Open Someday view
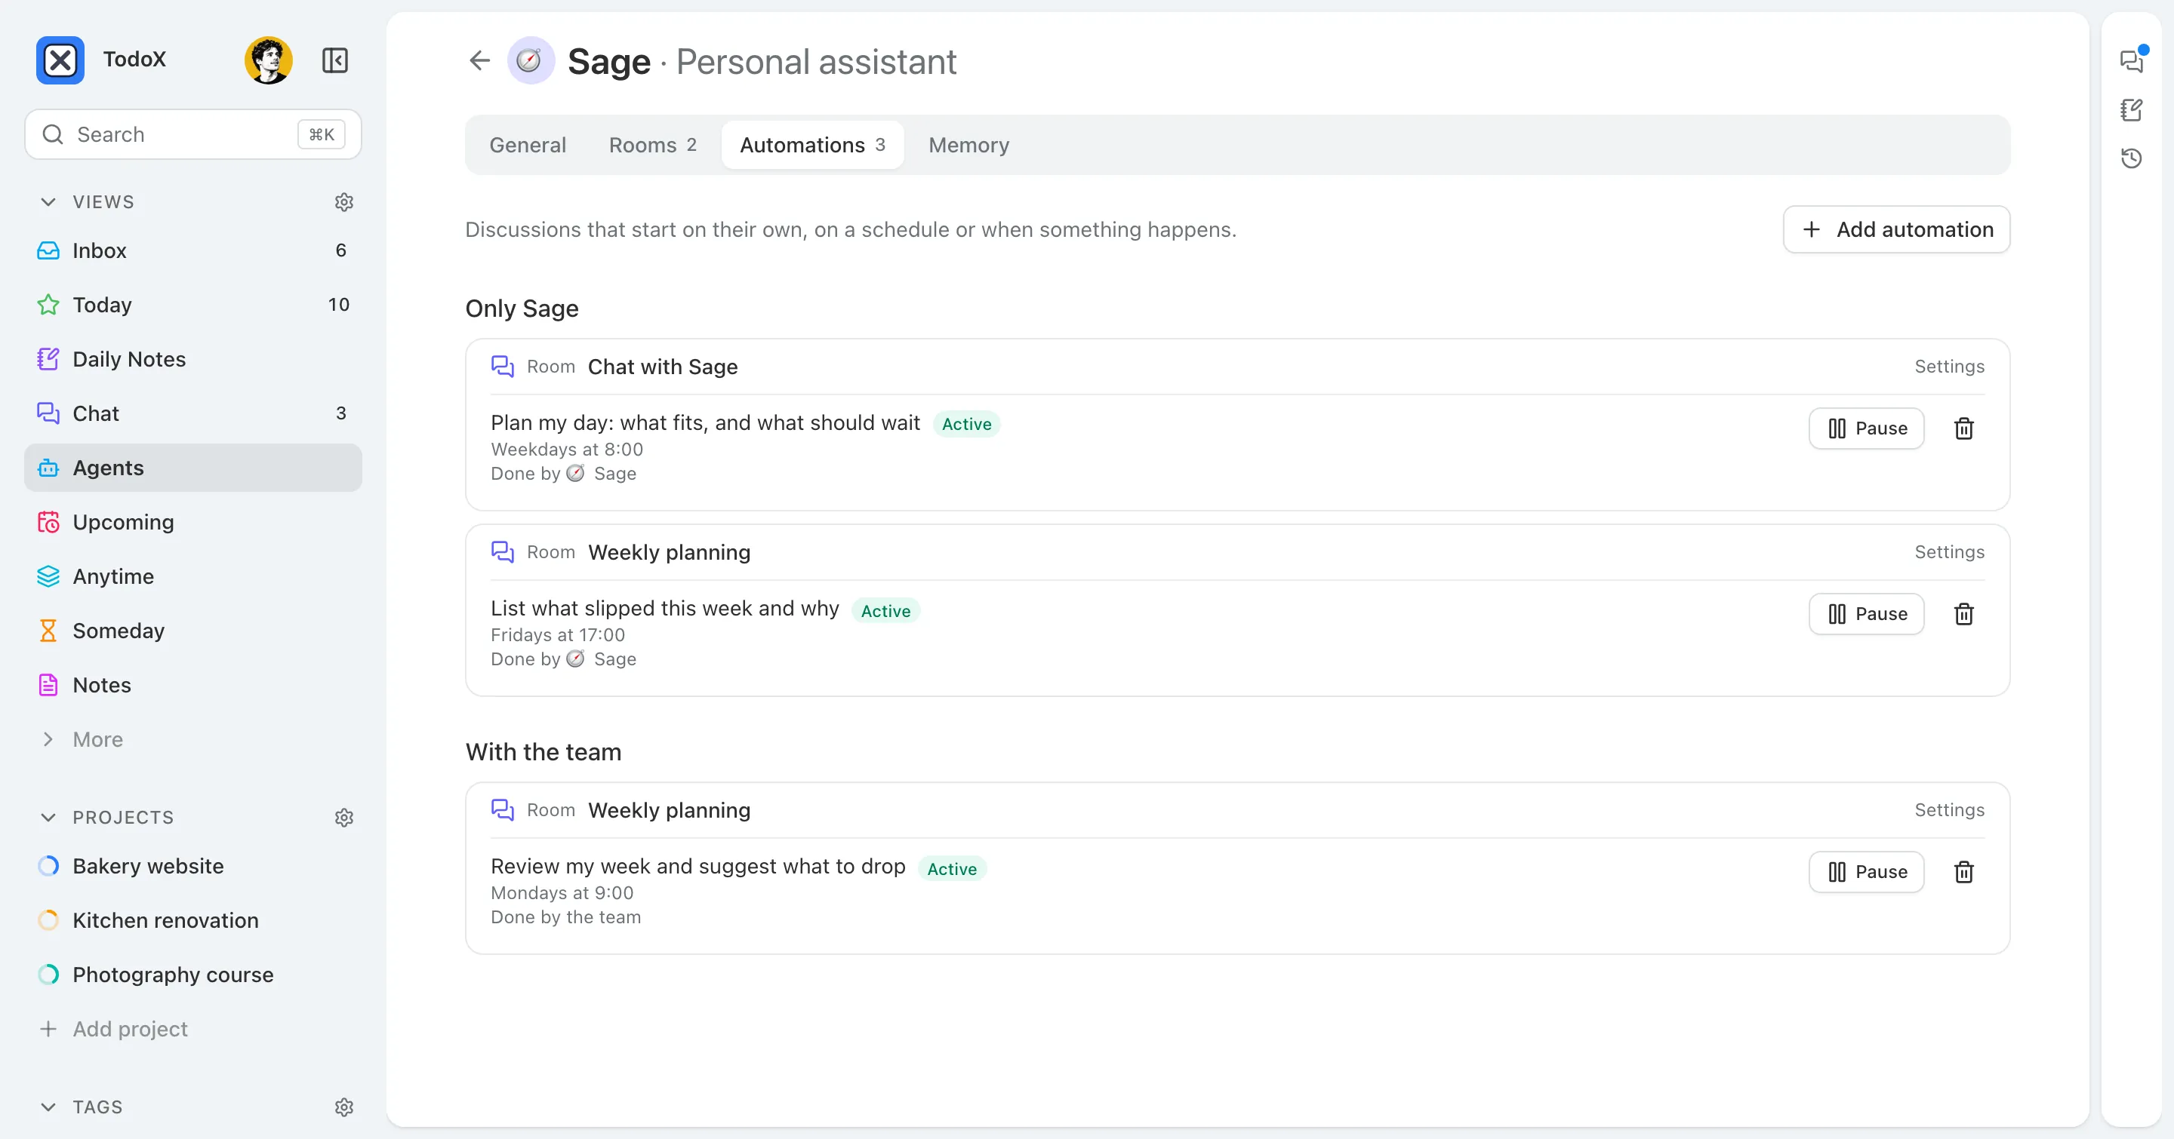Viewport: 2174px width, 1139px height. coord(193,631)
